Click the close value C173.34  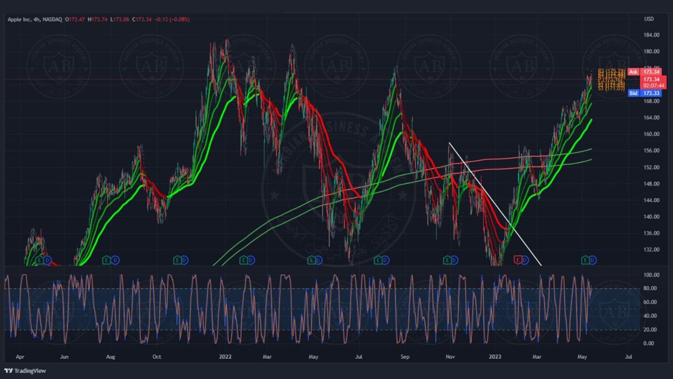(x=142, y=19)
